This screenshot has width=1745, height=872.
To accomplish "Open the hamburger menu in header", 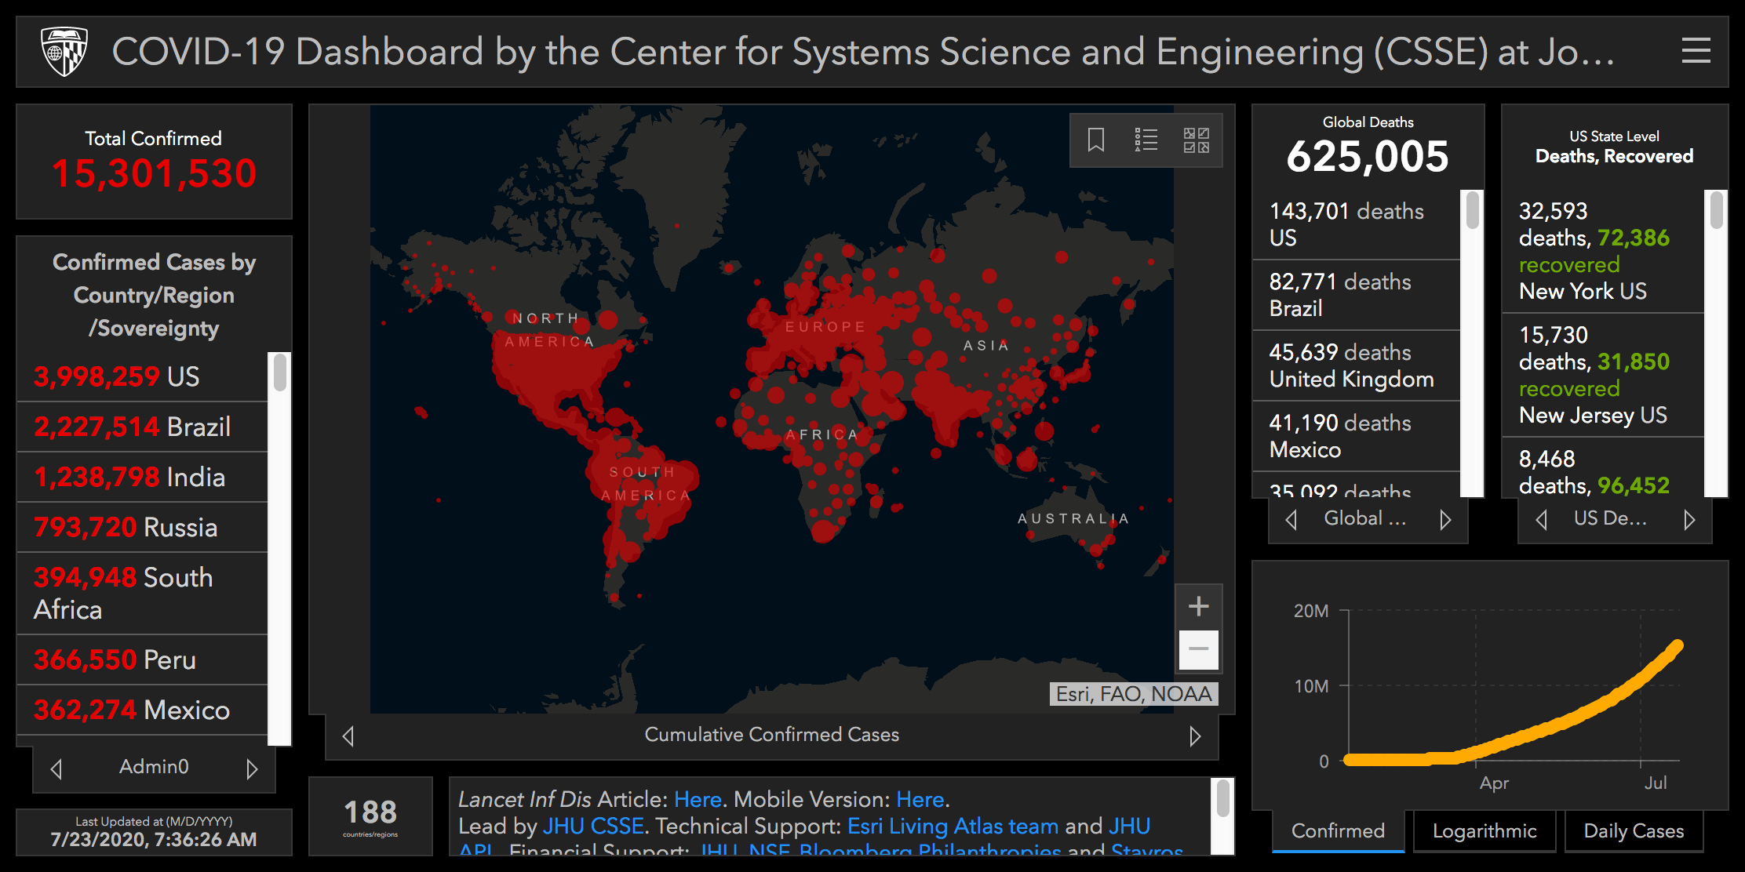I will [1696, 51].
